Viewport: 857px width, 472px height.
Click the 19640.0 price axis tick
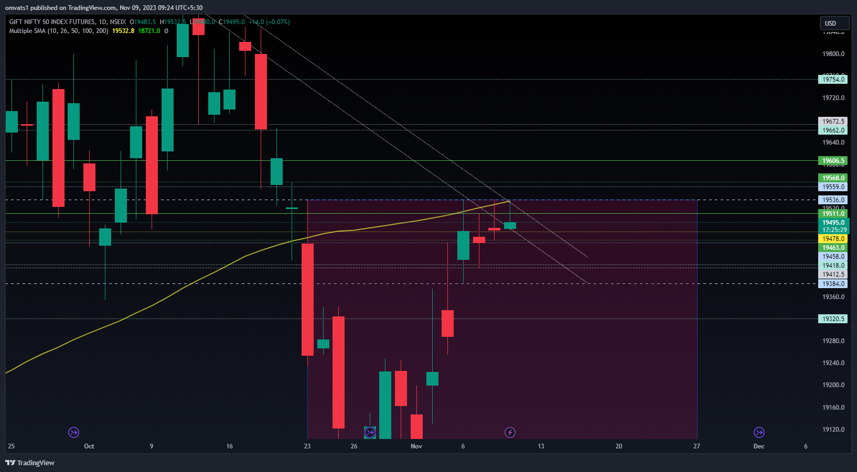(x=833, y=142)
